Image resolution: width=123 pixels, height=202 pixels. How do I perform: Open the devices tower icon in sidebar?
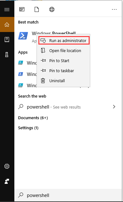pos(7,55)
